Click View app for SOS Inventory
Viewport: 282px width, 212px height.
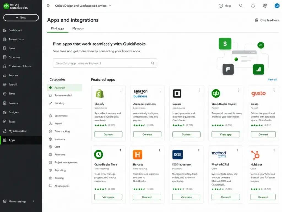click(186, 197)
